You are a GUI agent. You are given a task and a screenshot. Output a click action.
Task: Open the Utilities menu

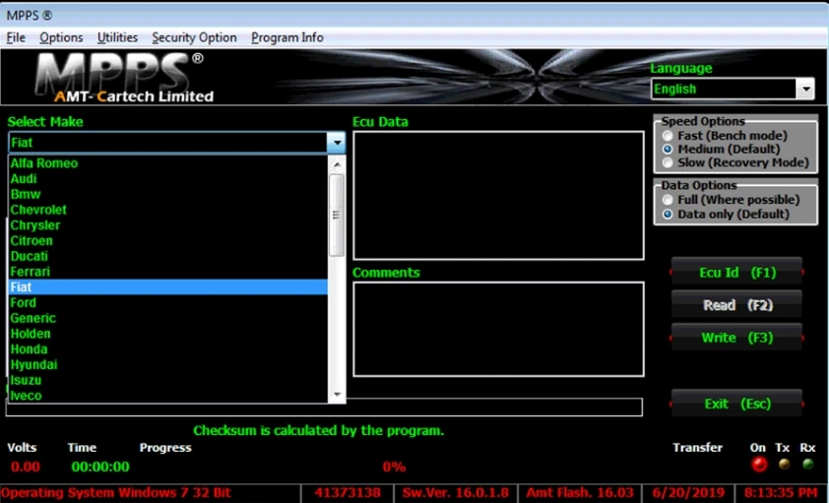pyautogui.click(x=117, y=37)
